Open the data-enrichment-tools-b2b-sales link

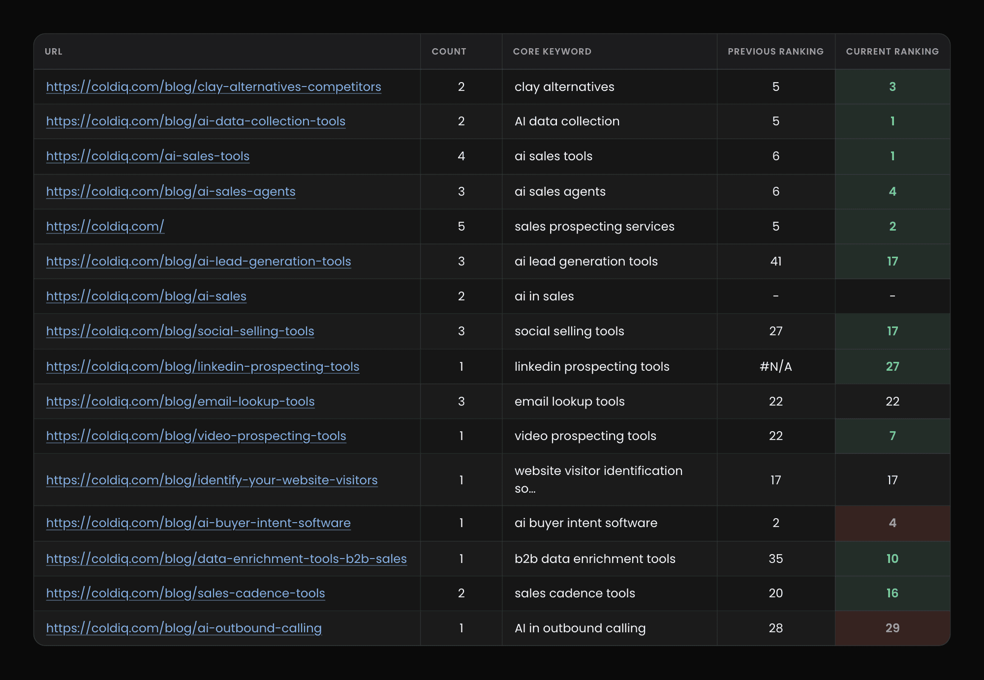[x=226, y=559]
